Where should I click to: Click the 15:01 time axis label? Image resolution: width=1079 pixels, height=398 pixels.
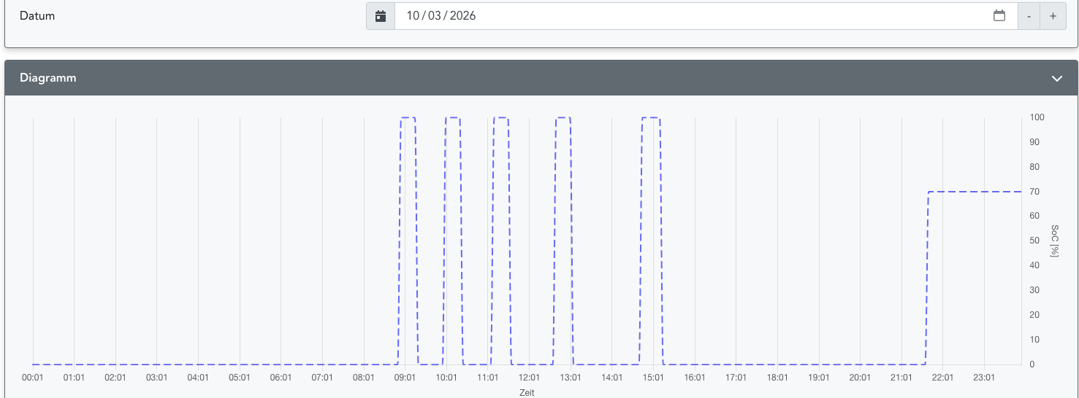point(653,378)
